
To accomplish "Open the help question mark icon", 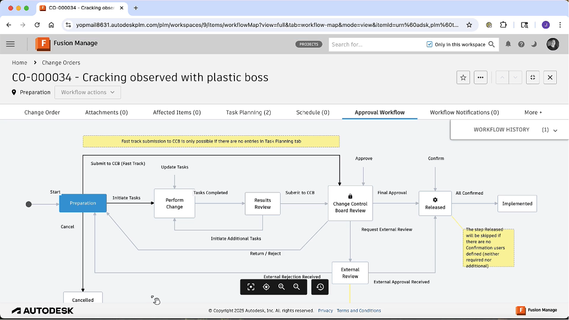I will 521,44.
